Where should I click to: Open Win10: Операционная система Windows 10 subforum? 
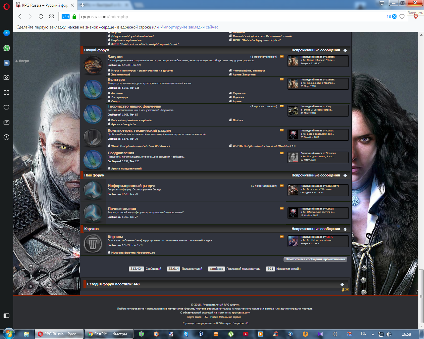pos(264,146)
